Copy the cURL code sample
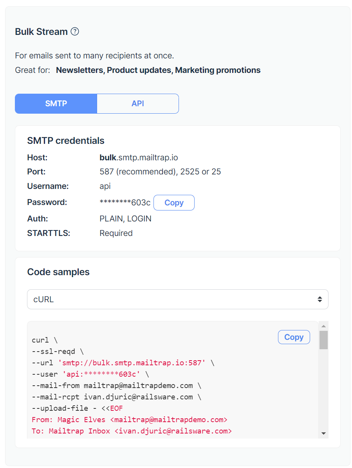Image resolution: width=352 pixels, height=468 pixels. pos(294,337)
